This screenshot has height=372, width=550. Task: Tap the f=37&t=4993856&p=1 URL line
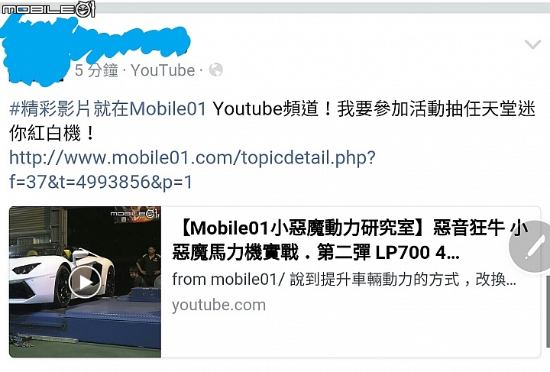point(101,182)
